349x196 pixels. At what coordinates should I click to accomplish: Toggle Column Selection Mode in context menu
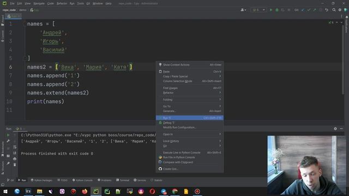(x=190, y=81)
